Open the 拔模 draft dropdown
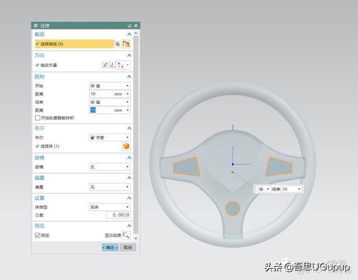The width and height of the screenshot is (358, 280). tap(110, 167)
